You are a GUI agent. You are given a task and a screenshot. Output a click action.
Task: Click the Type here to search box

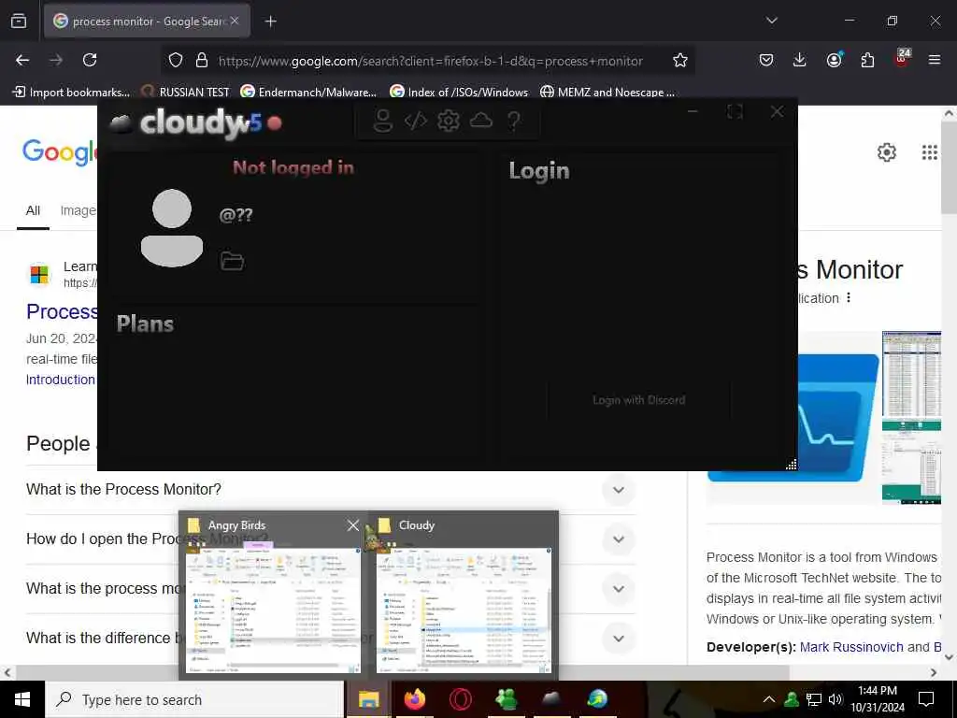[194, 699]
